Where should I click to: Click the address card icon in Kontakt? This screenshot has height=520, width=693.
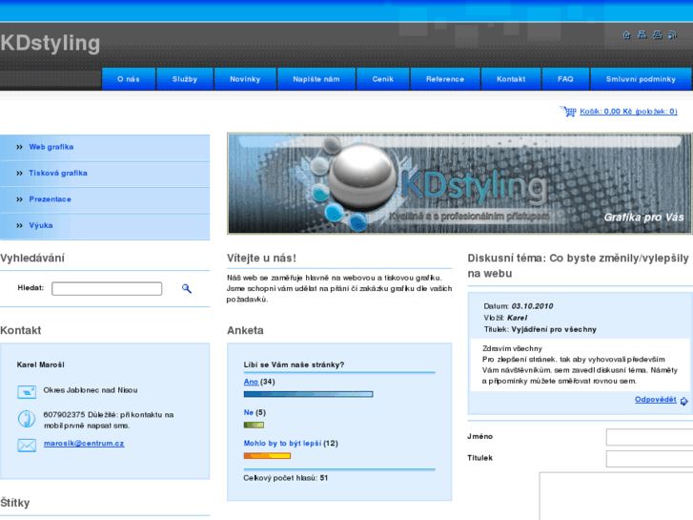click(x=27, y=391)
